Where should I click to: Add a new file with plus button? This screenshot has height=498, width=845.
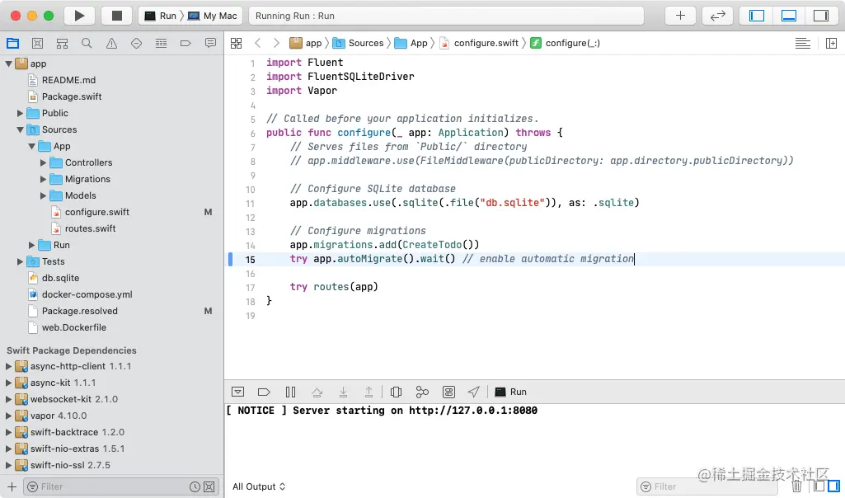[12, 486]
